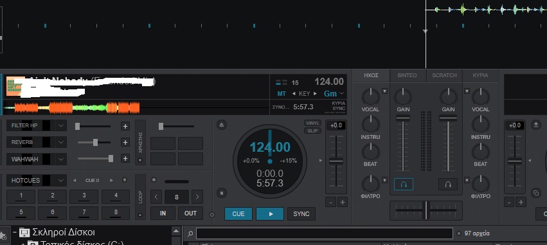Click the eject track icon on left deck

pos(222,125)
